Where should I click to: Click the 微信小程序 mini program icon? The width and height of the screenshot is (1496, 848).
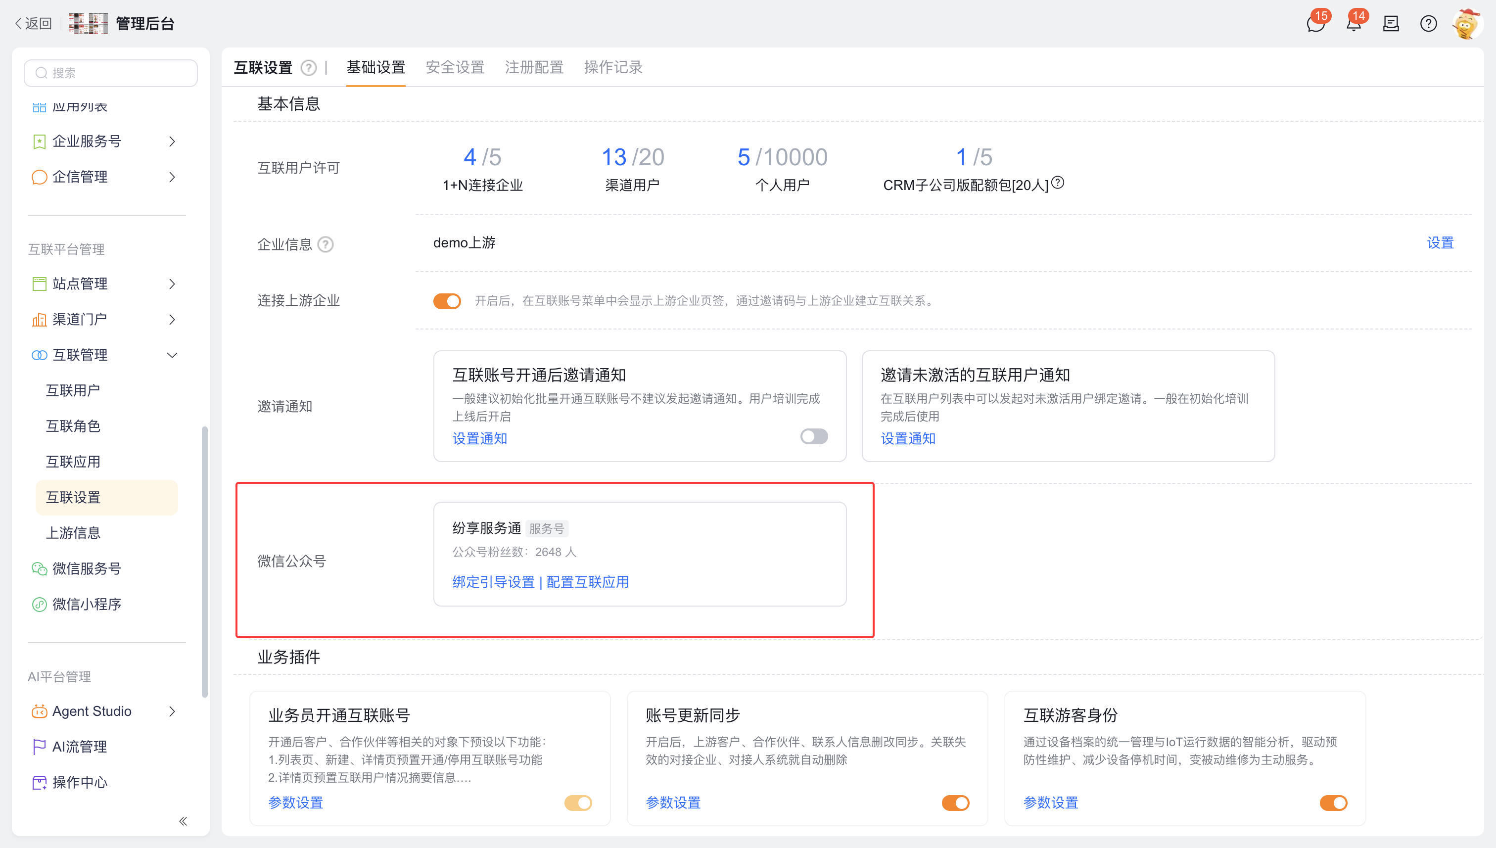(x=39, y=605)
